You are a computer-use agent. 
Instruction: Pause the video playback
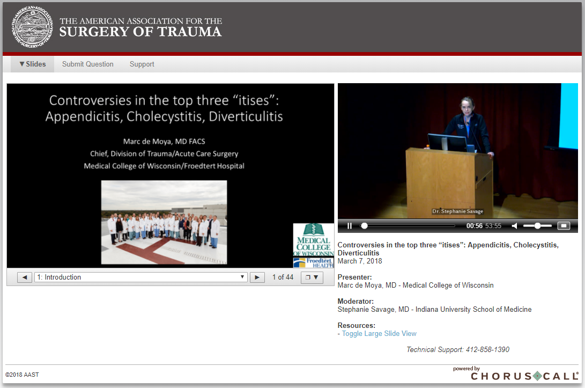click(350, 226)
